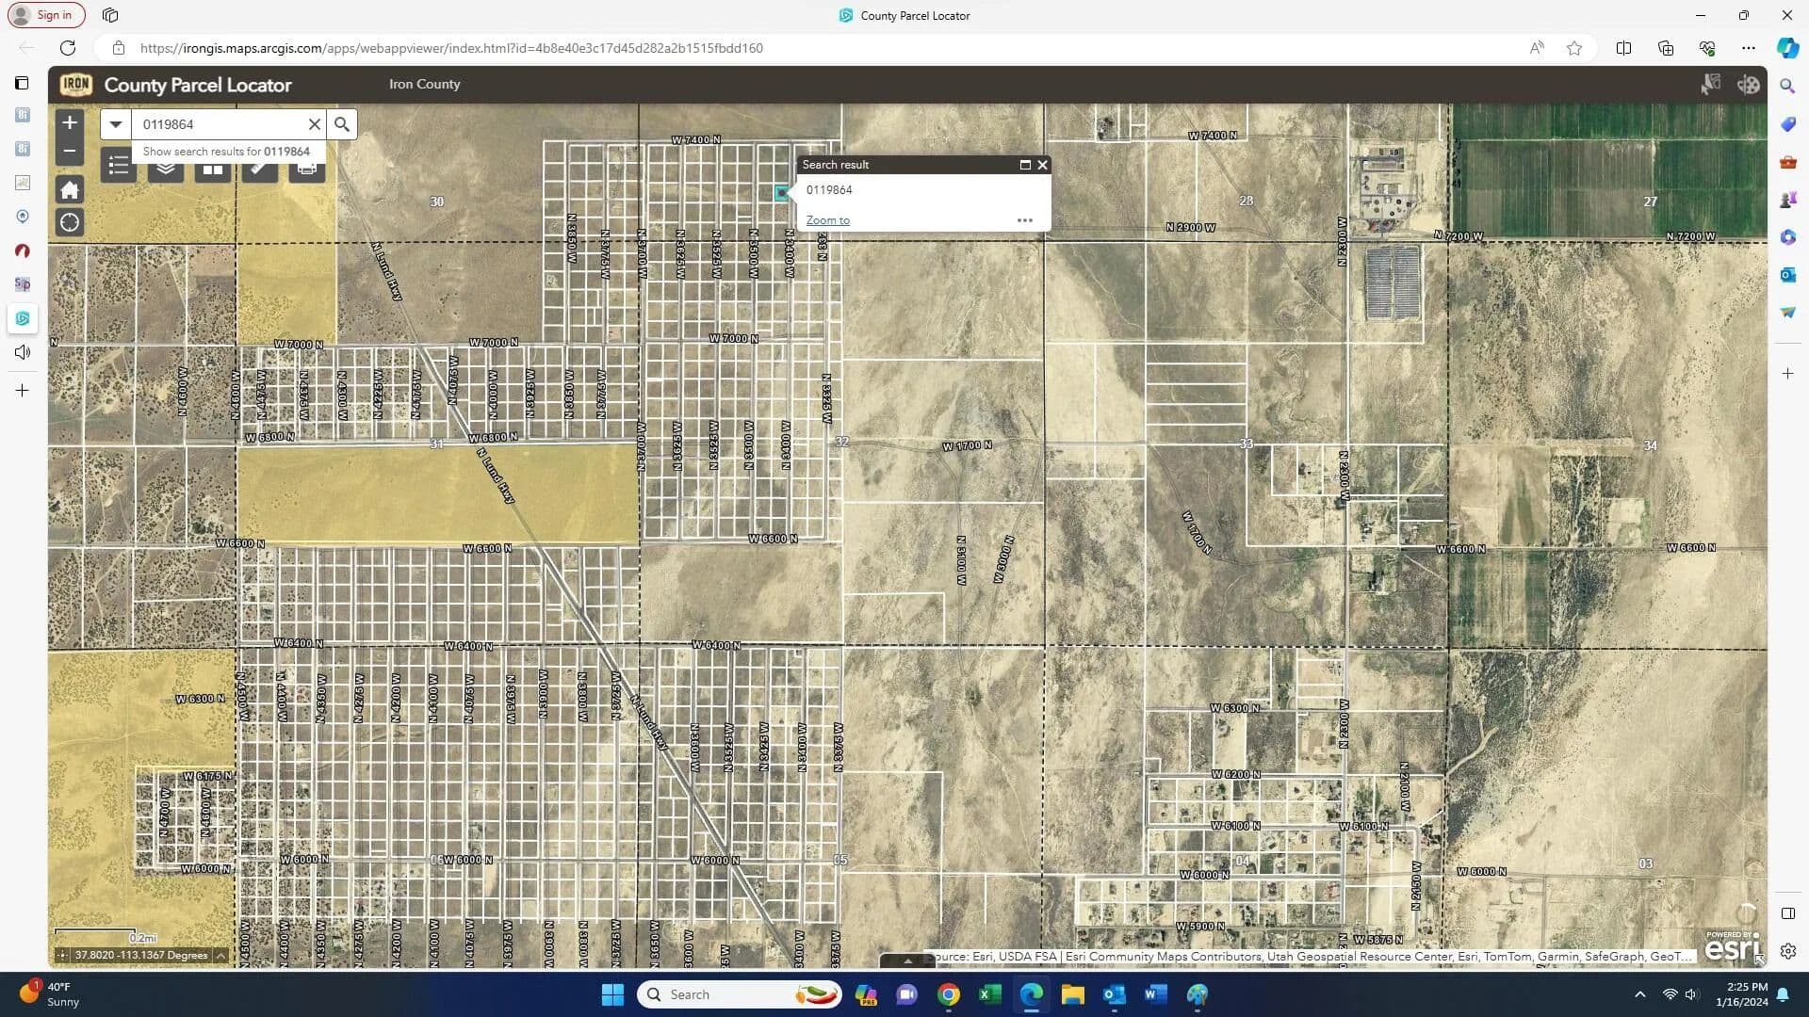Open the Basemap Gallery widget
The width and height of the screenshot is (1809, 1017).
(213, 169)
